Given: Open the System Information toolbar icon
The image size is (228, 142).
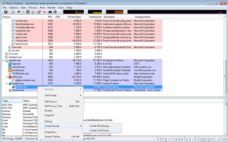Looking at the screenshot, I should (19, 12).
